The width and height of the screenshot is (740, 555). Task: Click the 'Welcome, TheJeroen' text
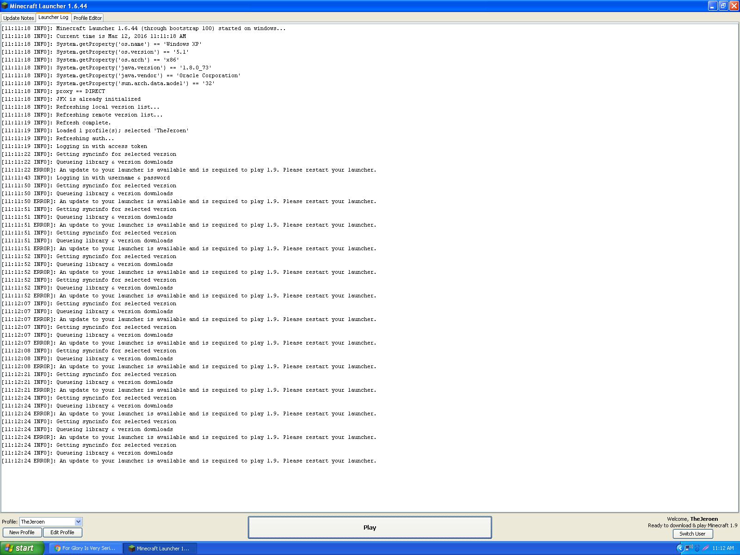692,519
